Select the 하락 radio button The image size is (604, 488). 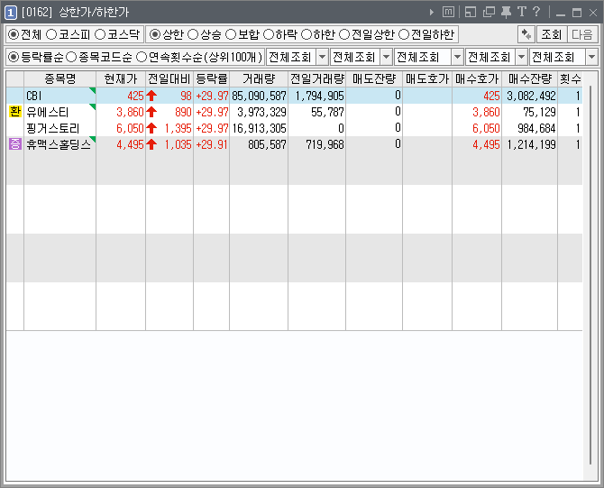(268, 34)
